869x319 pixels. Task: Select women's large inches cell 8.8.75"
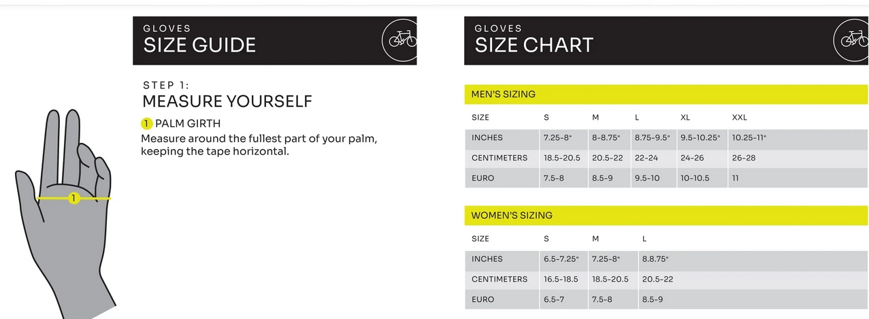pos(657,259)
